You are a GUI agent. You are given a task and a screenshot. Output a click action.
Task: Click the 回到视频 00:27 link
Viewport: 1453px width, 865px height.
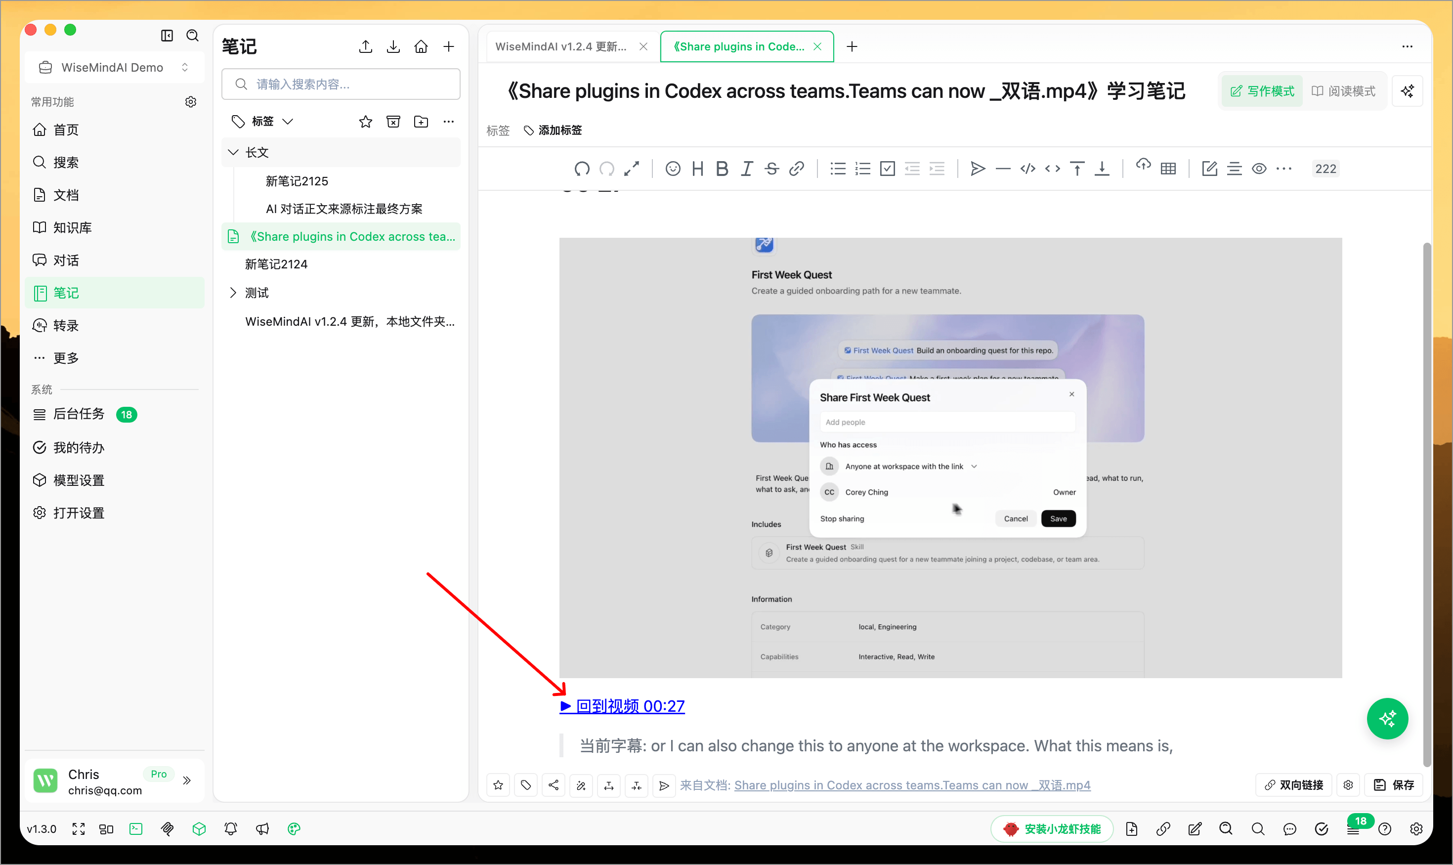pos(622,706)
